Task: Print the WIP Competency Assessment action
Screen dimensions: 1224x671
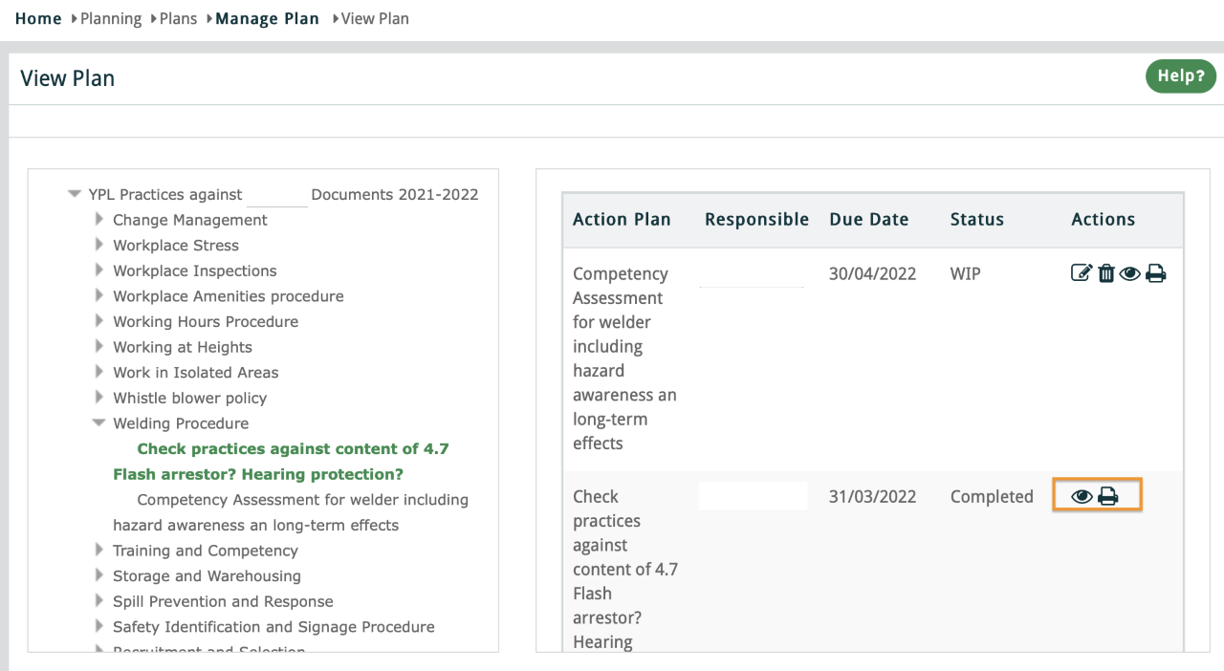Action: [x=1156, y=274]
